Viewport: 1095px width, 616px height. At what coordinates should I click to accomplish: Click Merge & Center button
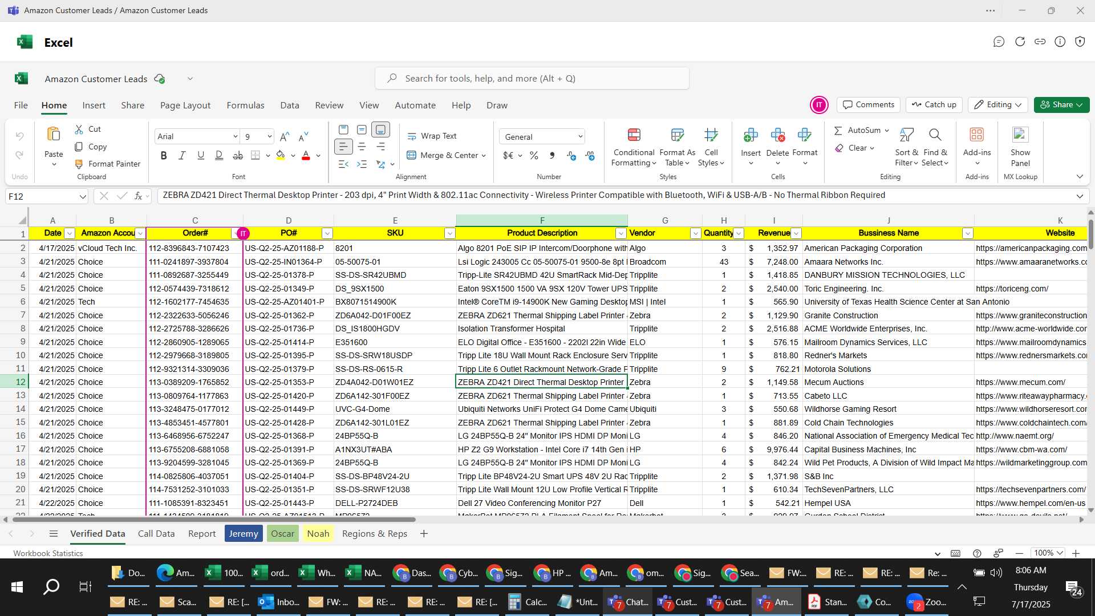tap(446, 156)
